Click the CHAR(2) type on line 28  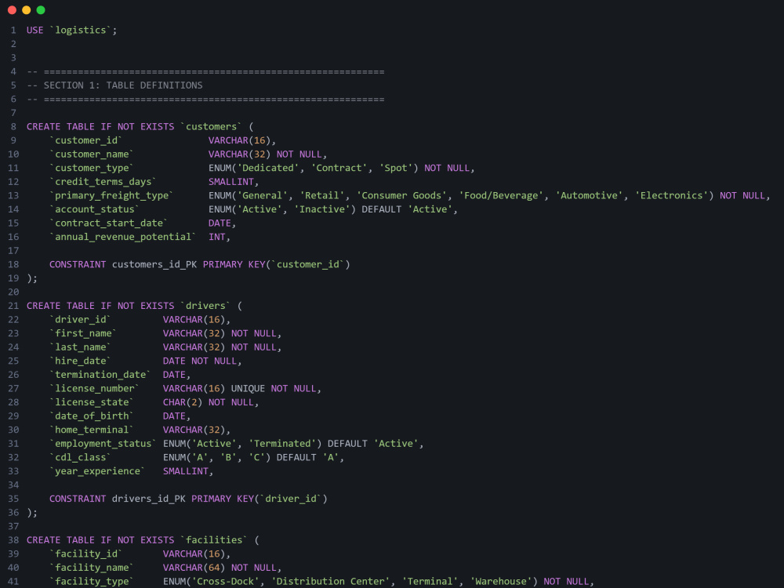point(183,402)
